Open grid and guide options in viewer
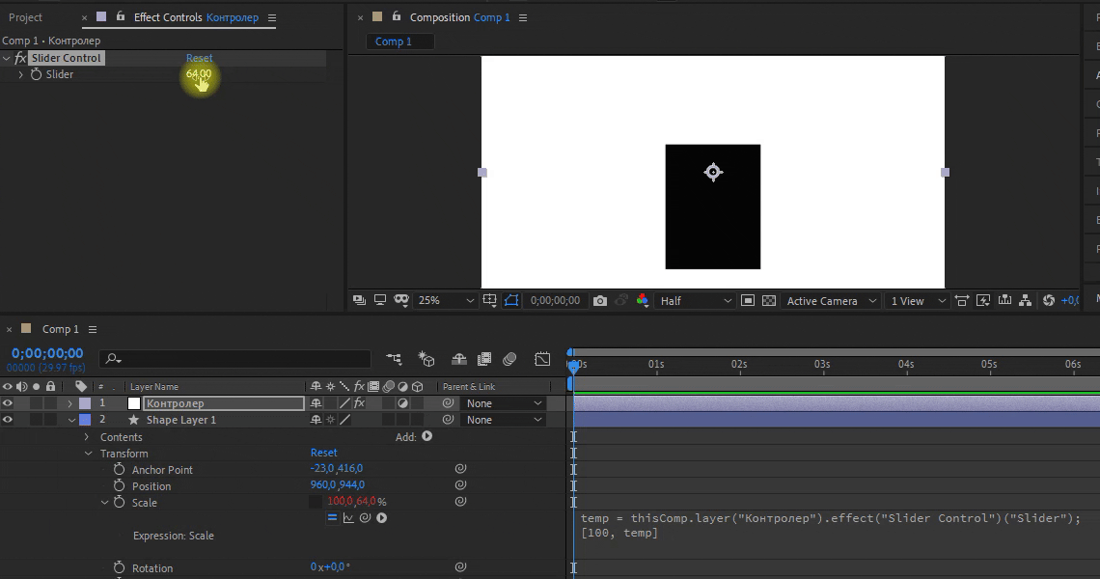Image resolution: width=1100 pixels, height=579 pixels. 489,300
